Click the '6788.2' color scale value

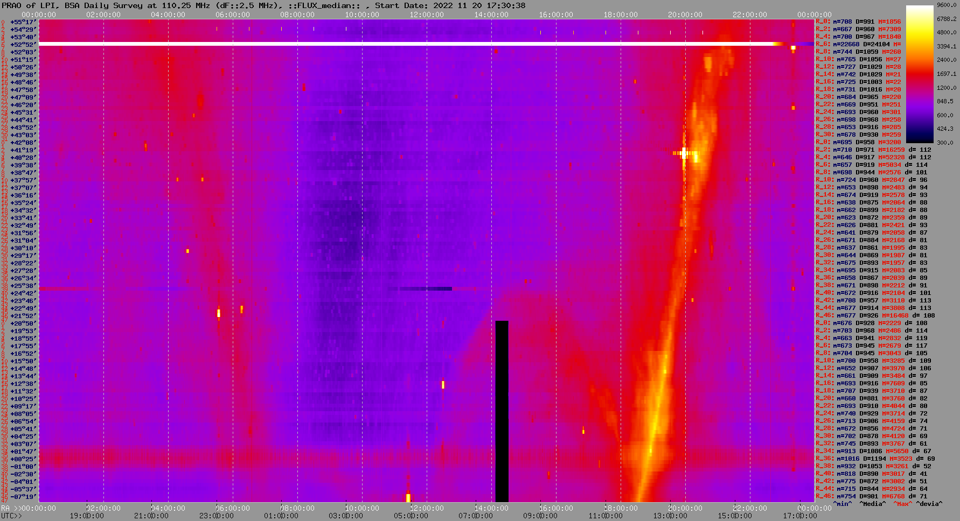947,19
